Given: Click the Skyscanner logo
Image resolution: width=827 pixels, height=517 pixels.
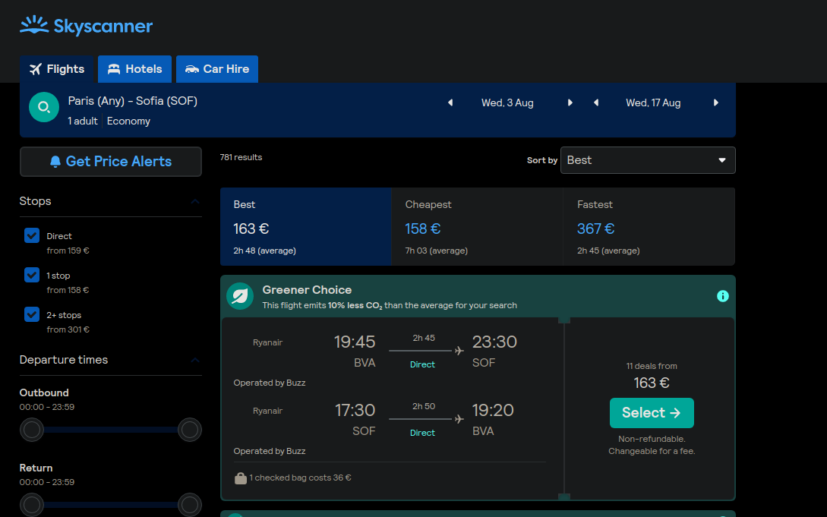Looking at the screenshot, I should coord(86,25).
